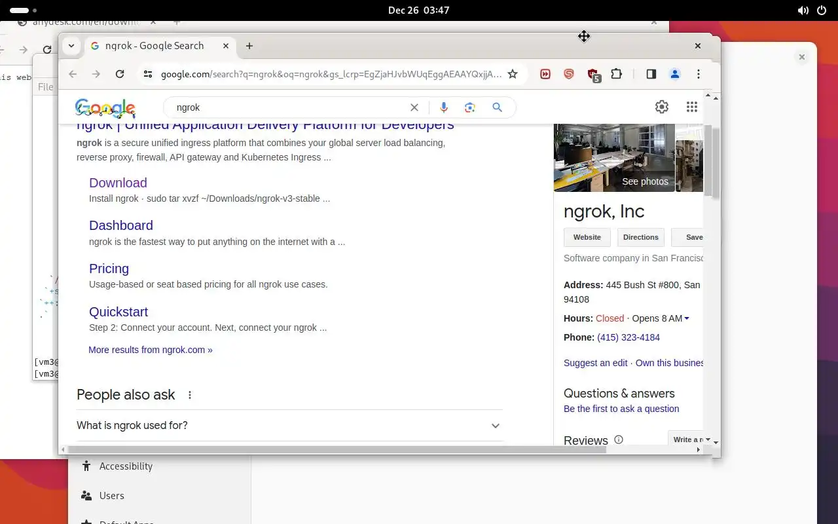838x524 pixels.
Task: Reload the ngrok Google search page
Action: pyautogui.click(x=120, y=74)
